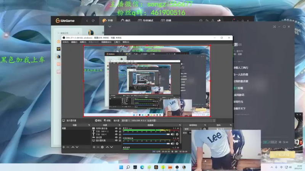
Task: Toggle visibility of the 游戏源 source
Action: [116, 137]
